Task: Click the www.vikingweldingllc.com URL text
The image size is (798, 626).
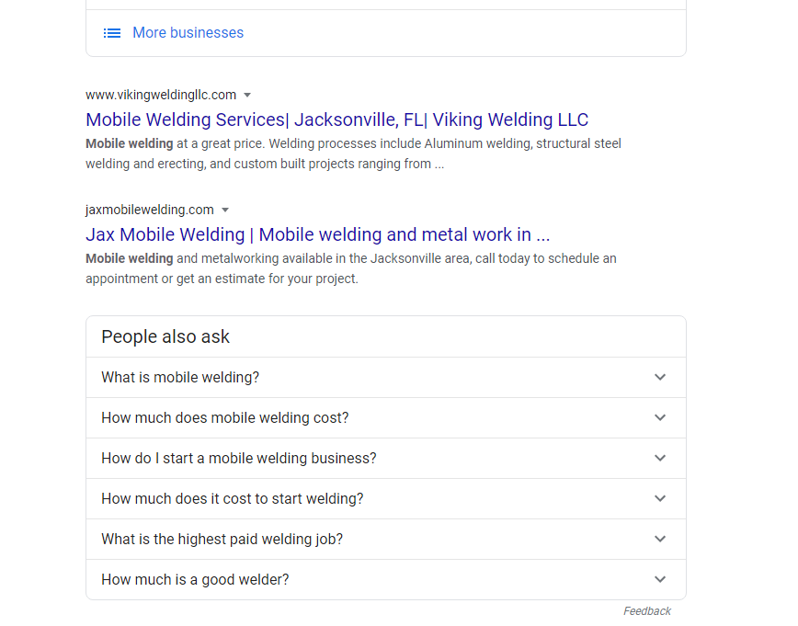Action: 161,96
